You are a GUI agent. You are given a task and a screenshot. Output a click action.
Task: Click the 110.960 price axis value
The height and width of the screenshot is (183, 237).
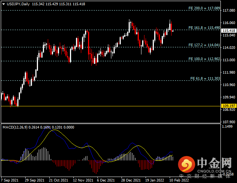point(229,85)
